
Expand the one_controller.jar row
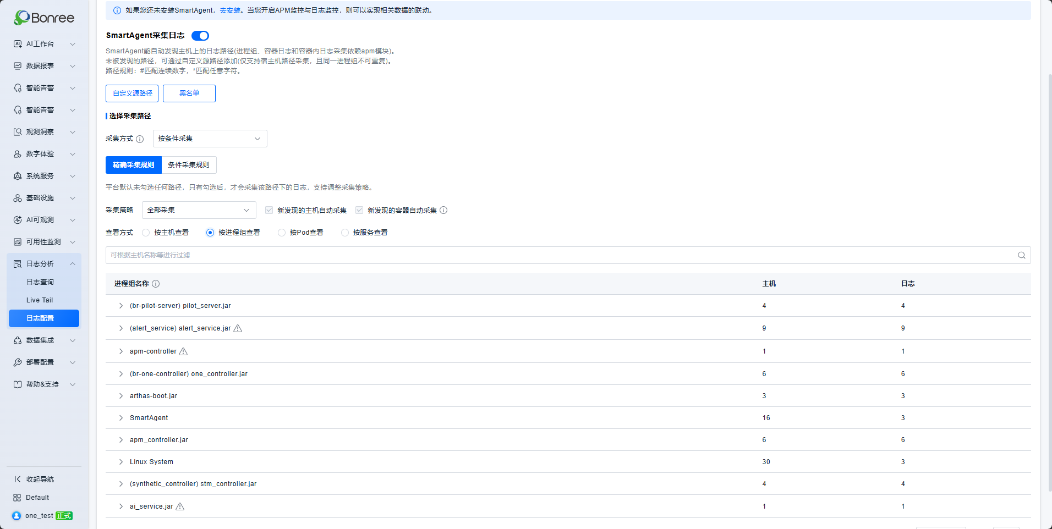pyautogui.click(x=121, y=374)
